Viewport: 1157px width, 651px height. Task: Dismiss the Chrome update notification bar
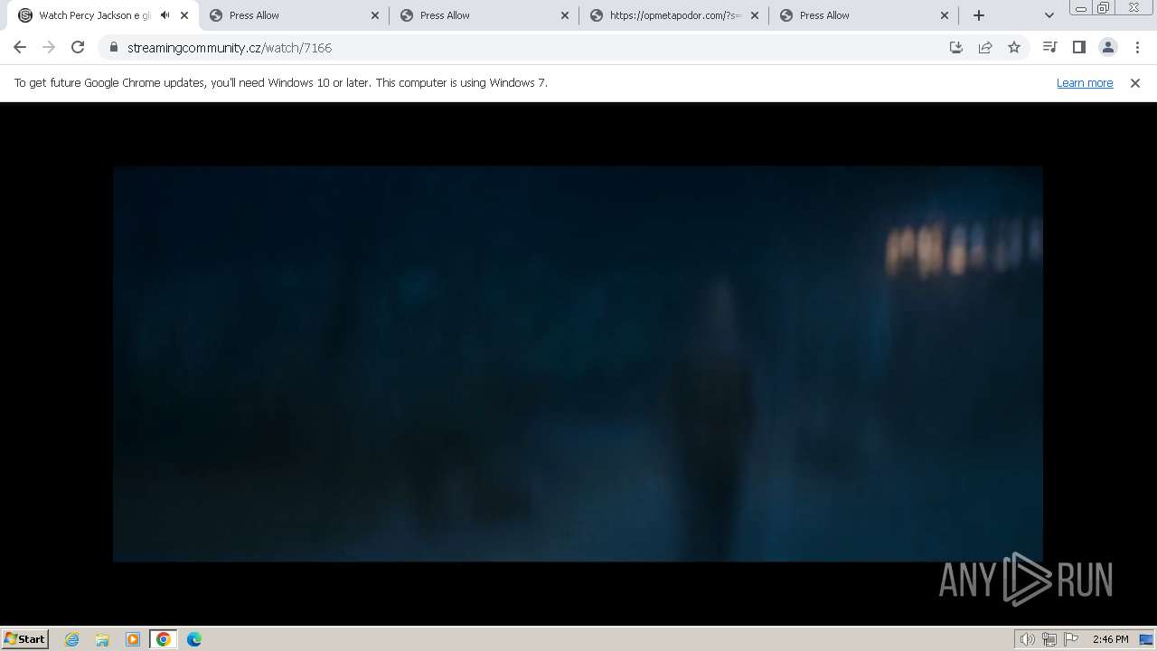click(x=1135, y=82)
